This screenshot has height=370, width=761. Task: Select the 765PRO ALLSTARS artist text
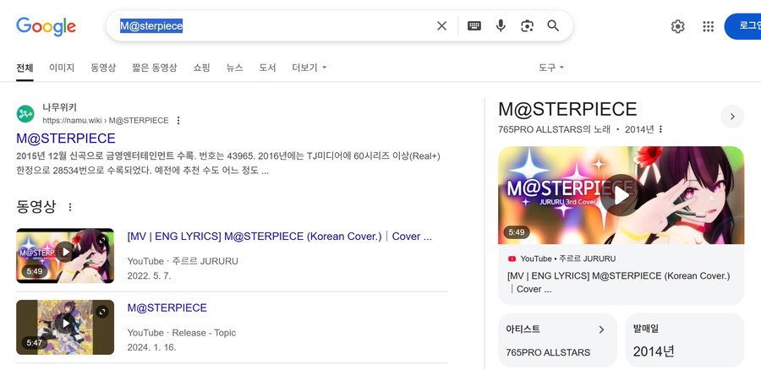tap(548, 352)
